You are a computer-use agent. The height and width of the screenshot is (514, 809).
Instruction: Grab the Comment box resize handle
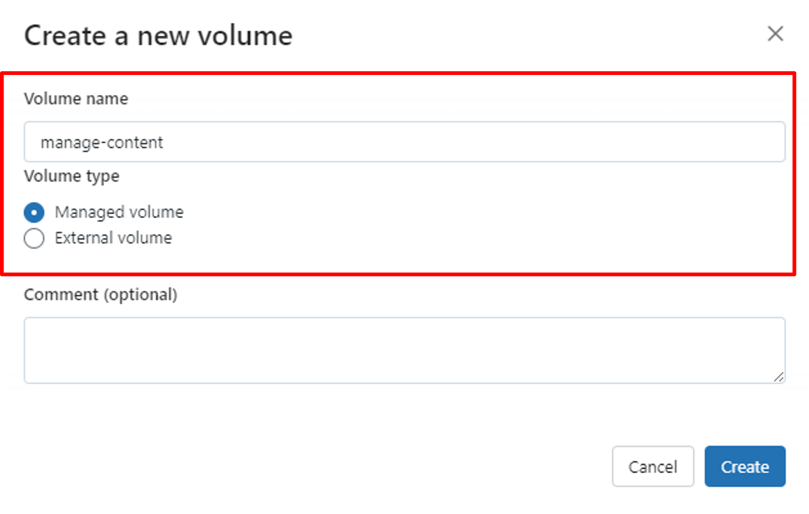pos(779,377)
